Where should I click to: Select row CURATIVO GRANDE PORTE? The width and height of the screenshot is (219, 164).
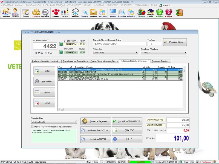120,77
